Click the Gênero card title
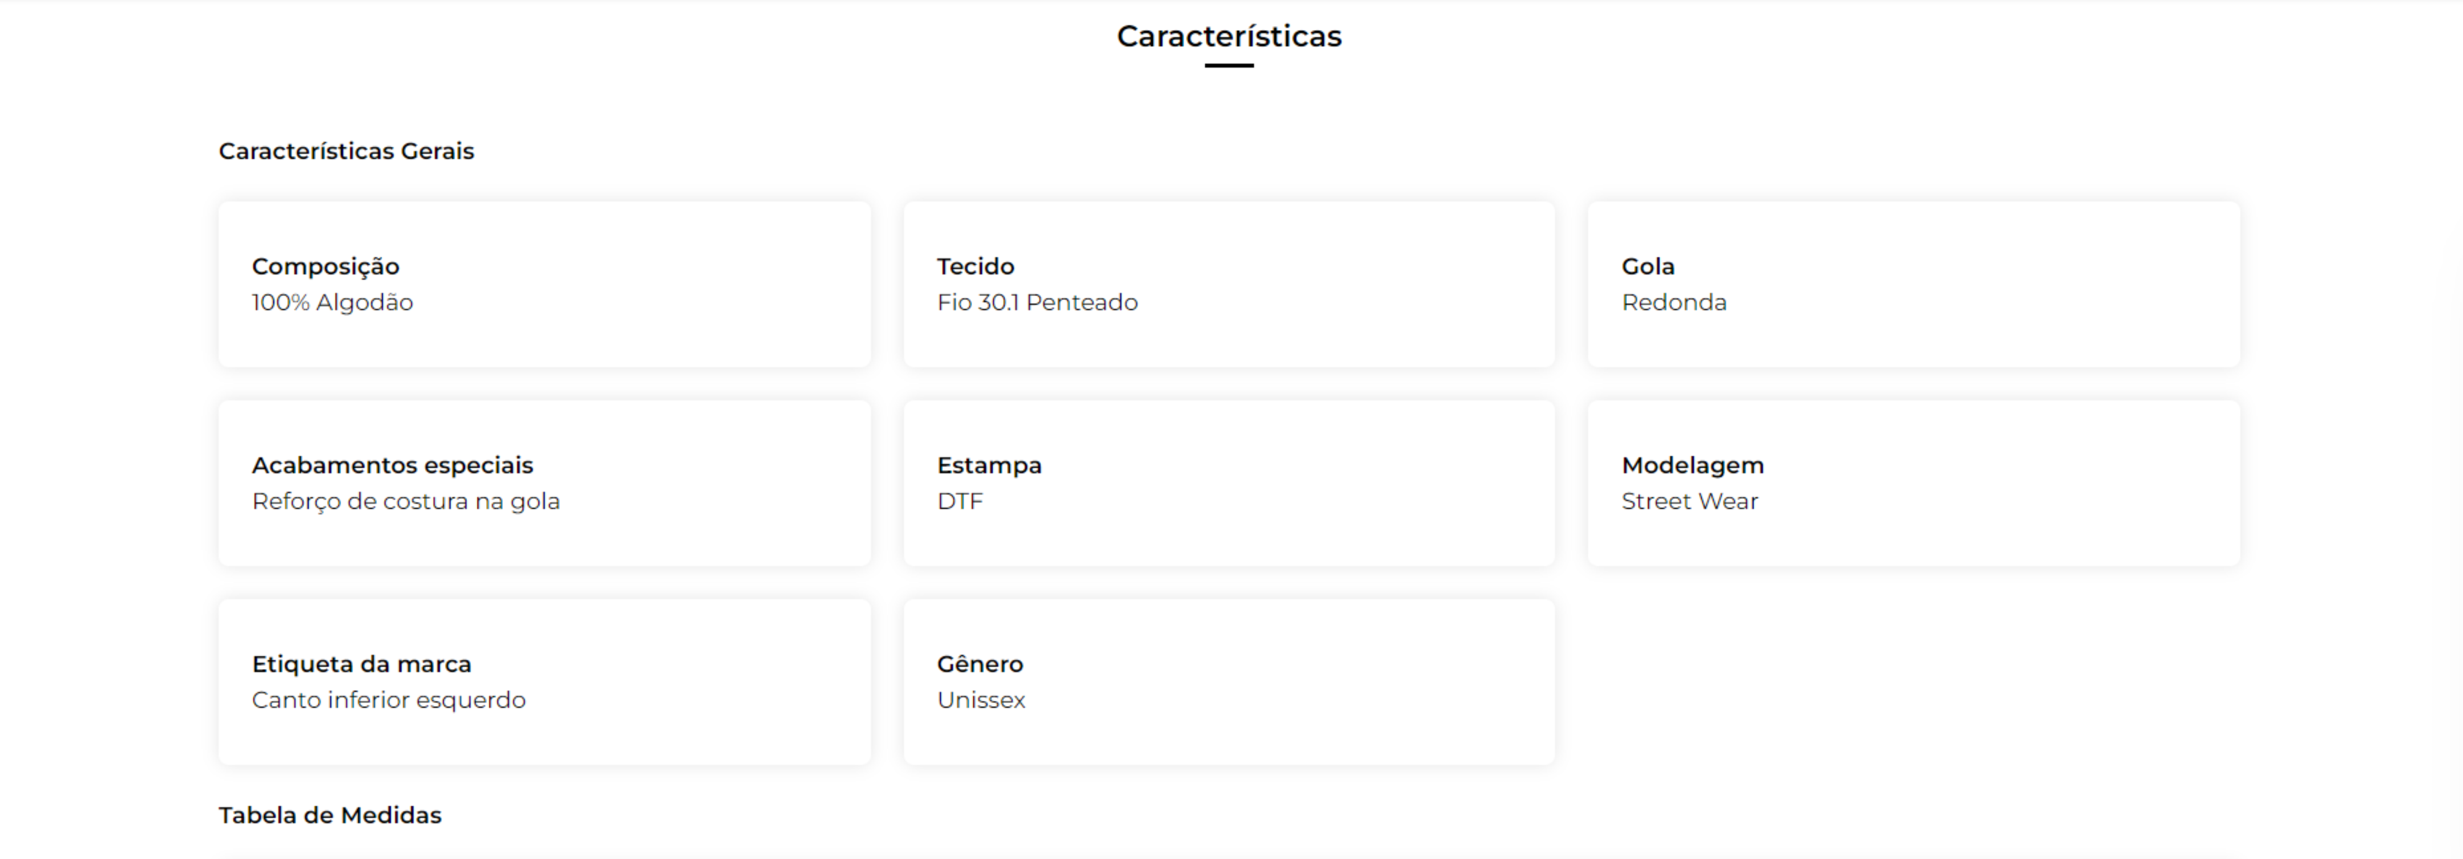This screenshot has height=859, width=2463. pos(980,664)
